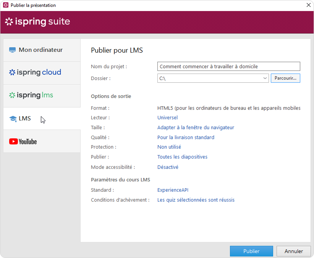This screenshot has width=314, height=258.
Task: Click the Toutes les diapositives link
Action: click(182, 157)
